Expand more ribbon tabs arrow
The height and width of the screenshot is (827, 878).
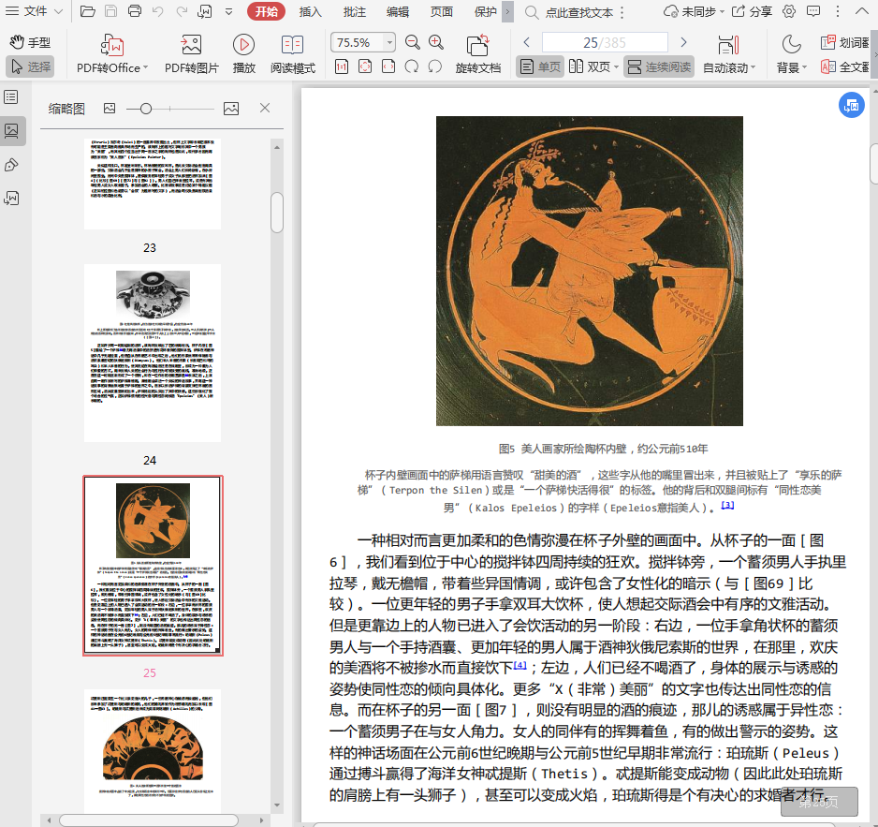pos(507,11)
